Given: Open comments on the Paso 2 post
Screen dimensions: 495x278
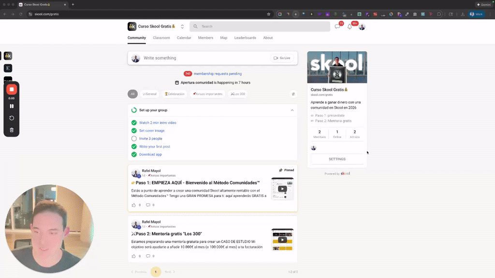Looking at the screenshot, I should point(148,256).
